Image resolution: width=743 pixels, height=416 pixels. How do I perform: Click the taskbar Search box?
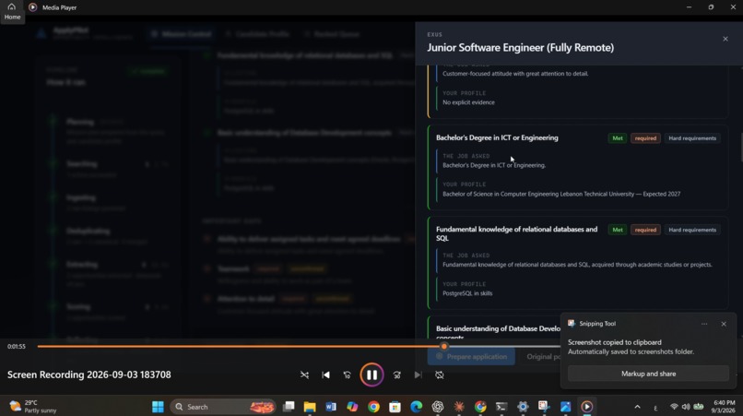pos(223,407)
